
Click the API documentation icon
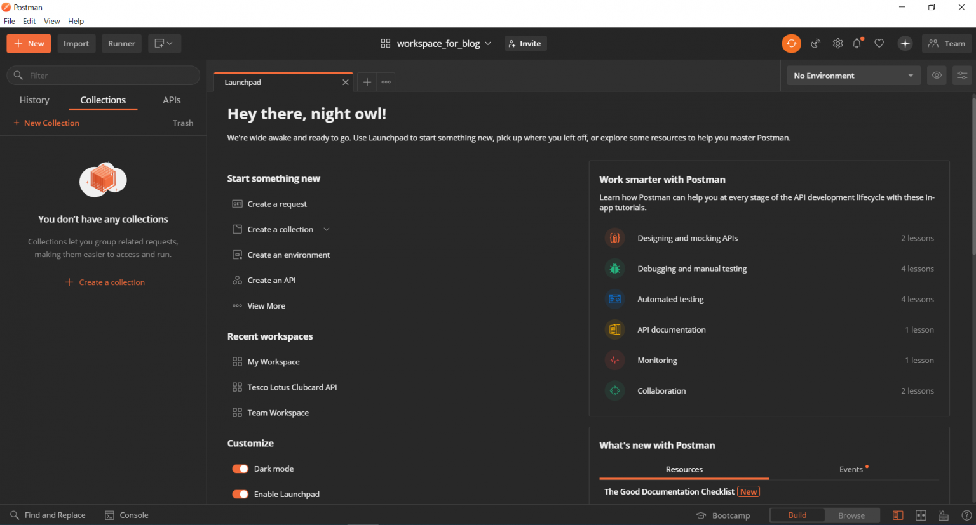coord(614,329)
